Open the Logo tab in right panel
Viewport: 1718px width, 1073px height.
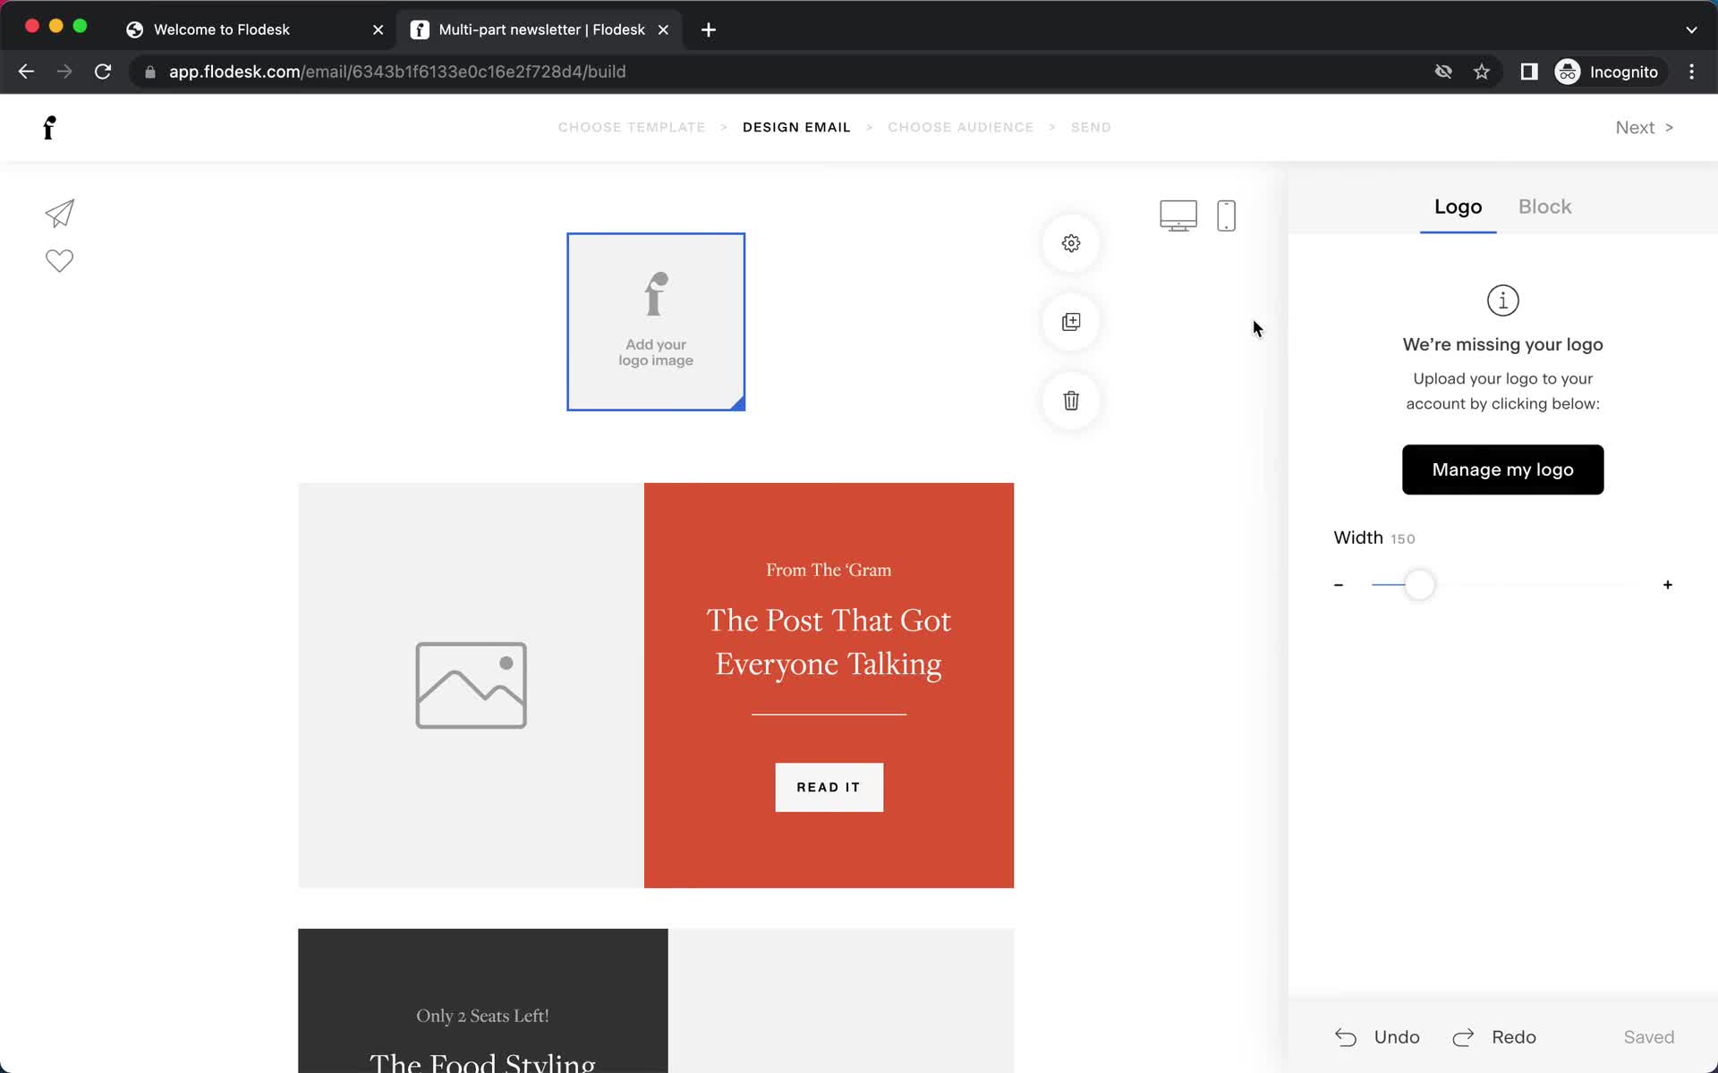click(x=1457, y=207)
